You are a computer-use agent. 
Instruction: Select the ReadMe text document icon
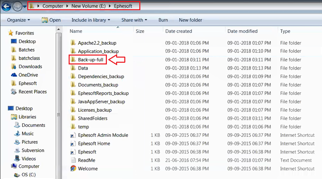(x=73, y=160)
